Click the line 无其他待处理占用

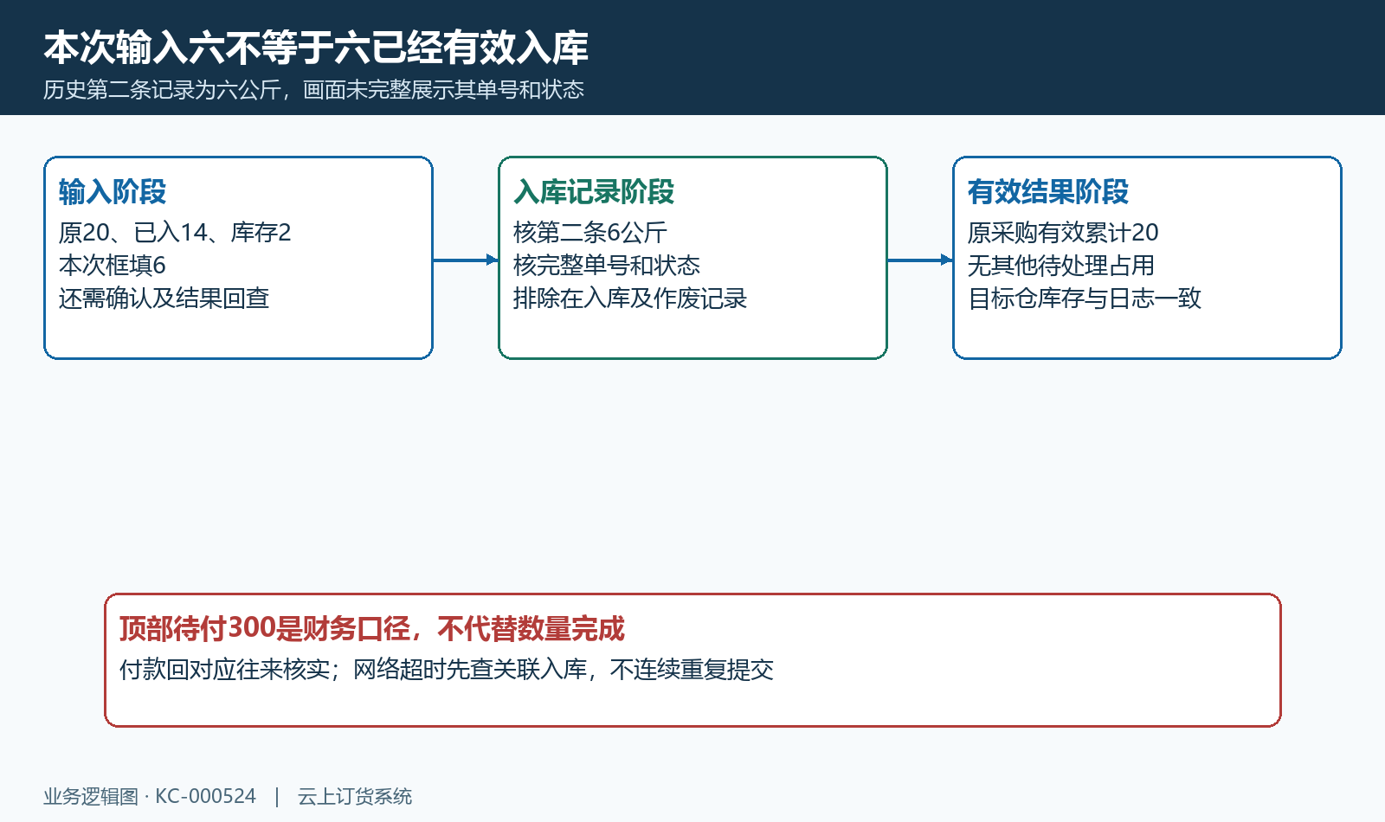pyautogui.click(x=1060, y=266)
